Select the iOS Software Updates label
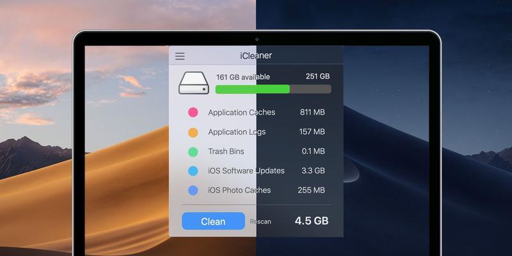512x256 pixels. point(246,171)
